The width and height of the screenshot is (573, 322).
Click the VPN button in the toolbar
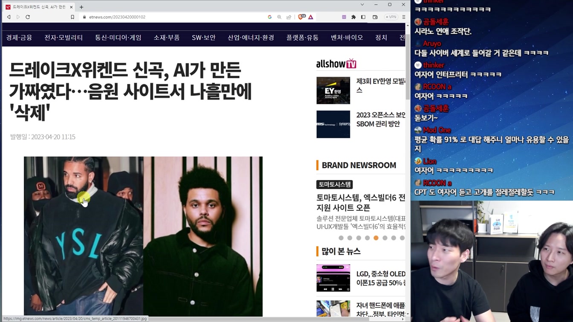(391, 17)
